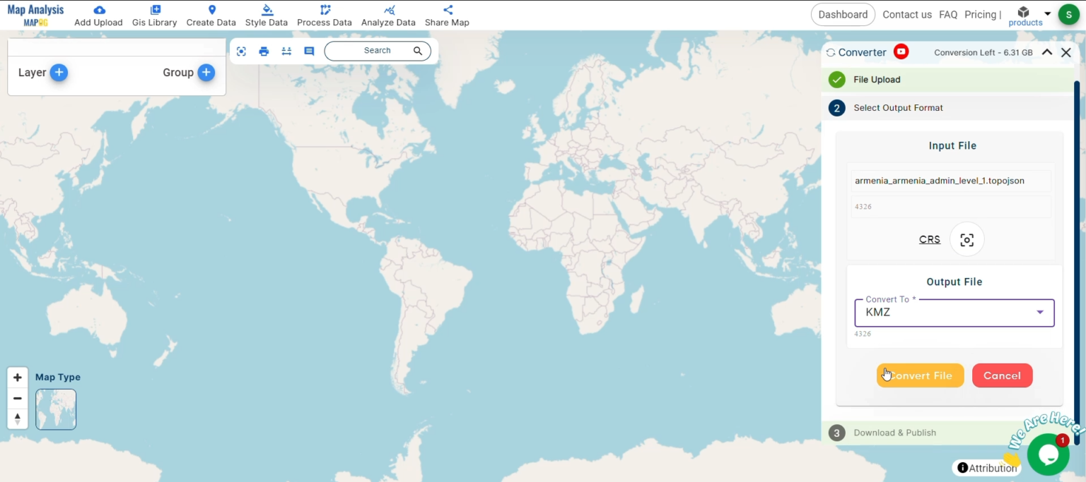This screenshot has width=1086, height=482.
Task: Open the Share Map tool
Action: pyautogui.click(x=446, y=10)
